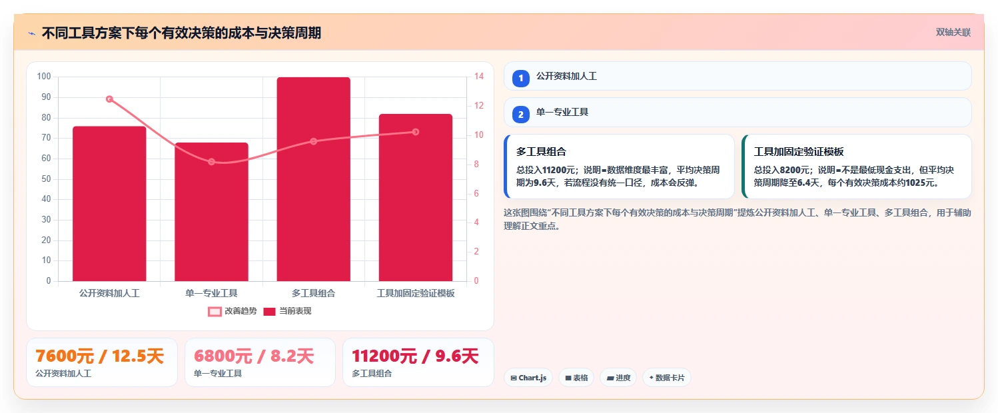This screenshot has height=413, width=998.
Task: Click x-axis label 多工具组合
Action: tap(313, 293)
